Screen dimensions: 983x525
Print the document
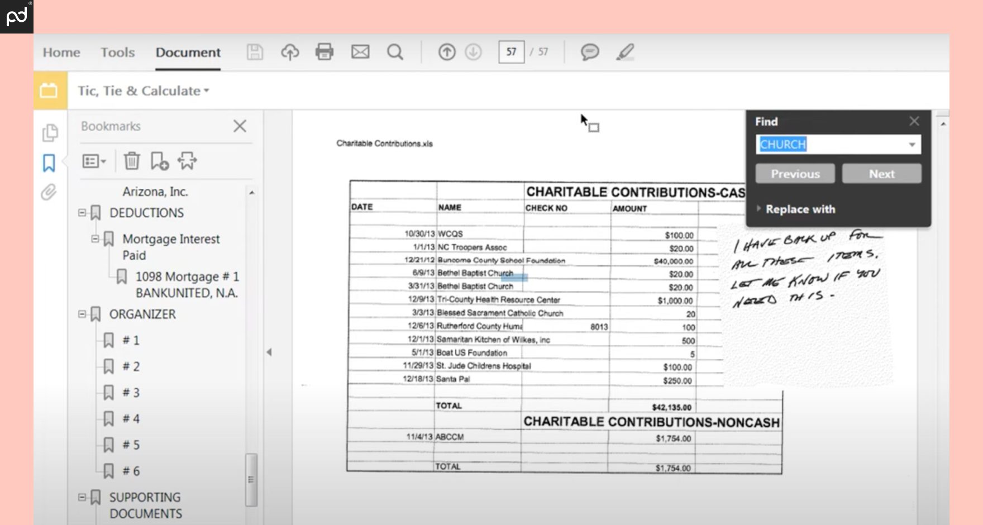325,52
